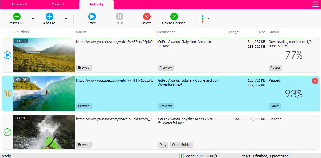Open the Paste URL dropdown arrow

pos(33,19)
